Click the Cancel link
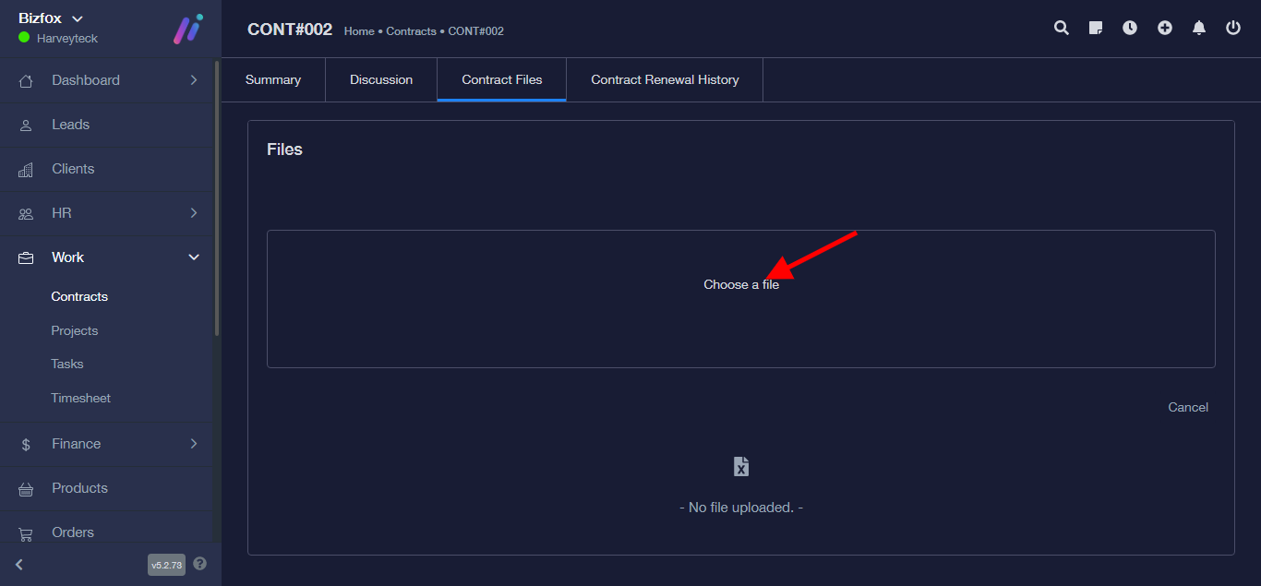 tap(1187, 407)
